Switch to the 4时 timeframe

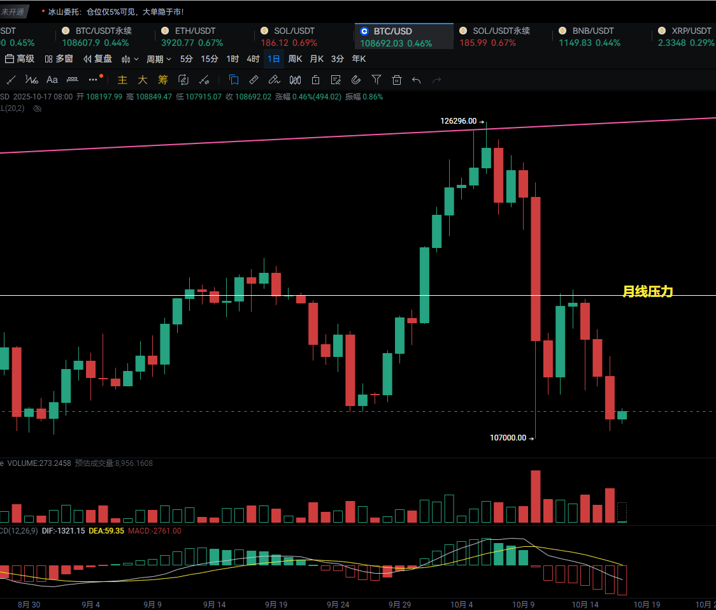click(253, 59)
